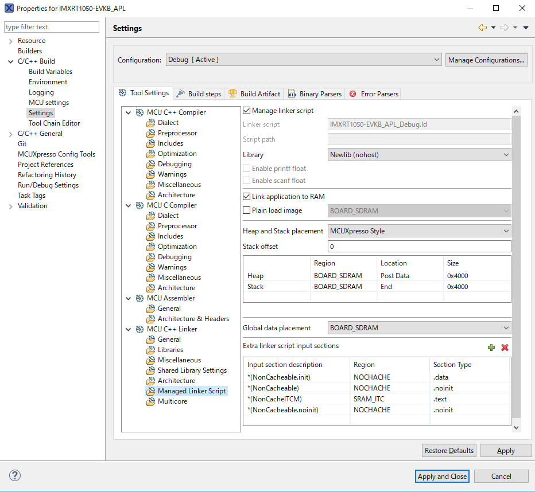Expand the C/C++ General tree node
The image size is (535, 492).
(x=10, y=134)
